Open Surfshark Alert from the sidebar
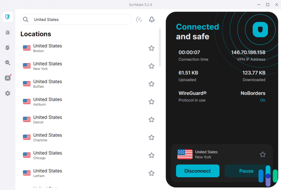This screenshot has width=281, height=190. 7,32
